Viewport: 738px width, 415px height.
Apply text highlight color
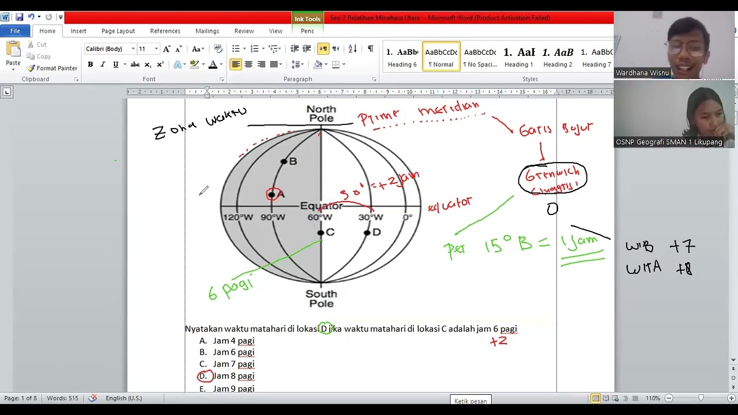[194, 65]
